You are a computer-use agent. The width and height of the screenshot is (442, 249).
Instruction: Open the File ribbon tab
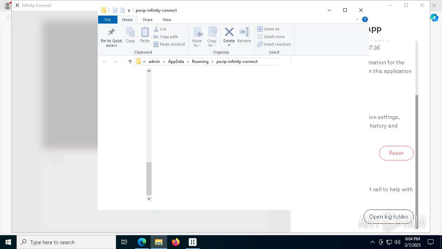108,20
